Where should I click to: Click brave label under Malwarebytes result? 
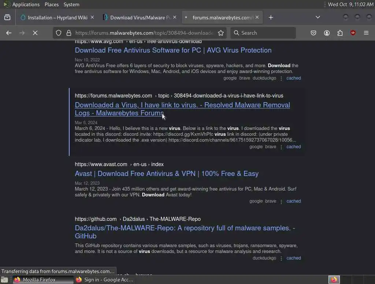271,147
